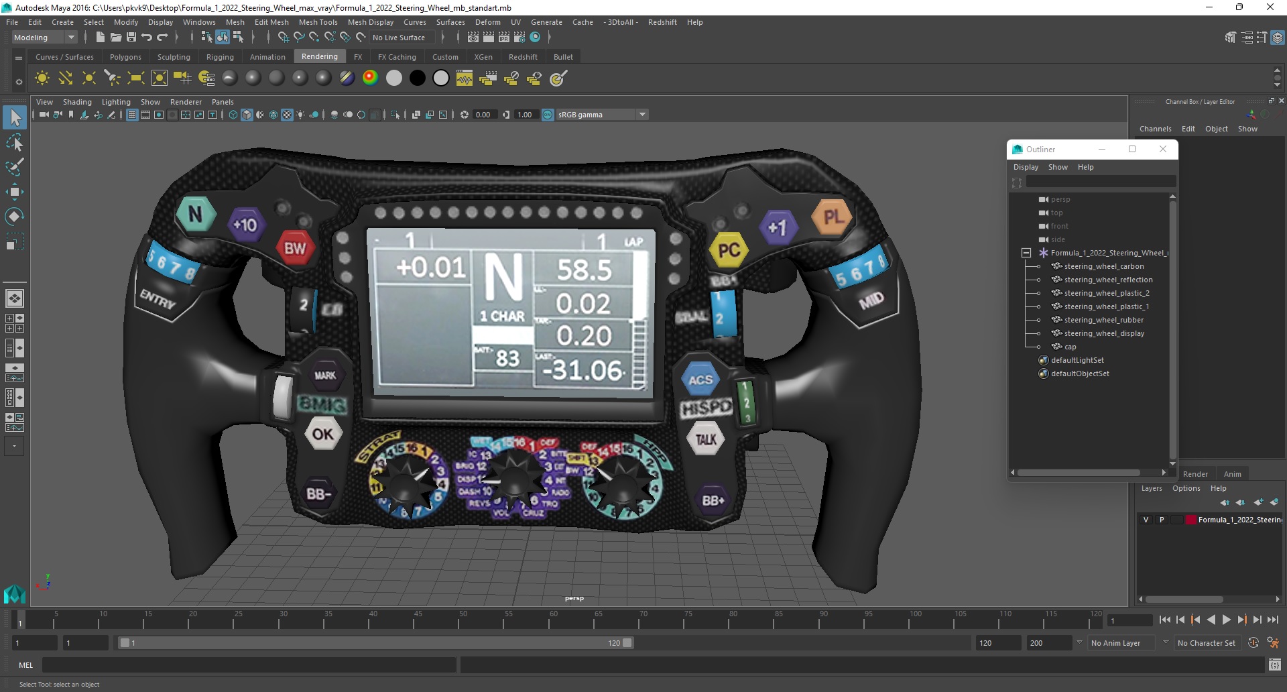Activate the Paint Selection tool
This screenshot has height=692, width=1287.
pos(15,167)
